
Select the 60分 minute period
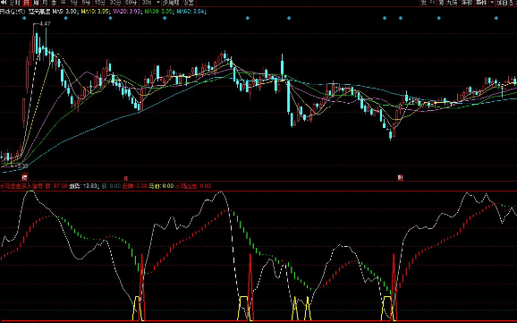[x=131, y=3]
